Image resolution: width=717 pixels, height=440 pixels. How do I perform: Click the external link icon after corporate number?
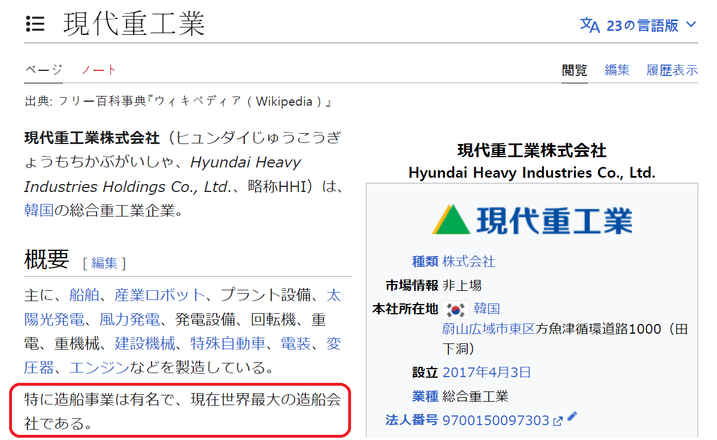tap(558, 422)
